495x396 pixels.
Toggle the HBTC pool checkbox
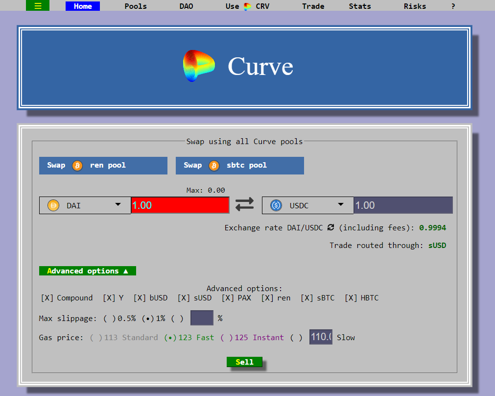coord(361,297)
